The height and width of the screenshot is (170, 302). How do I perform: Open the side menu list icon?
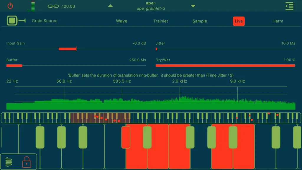click(289, 6)
